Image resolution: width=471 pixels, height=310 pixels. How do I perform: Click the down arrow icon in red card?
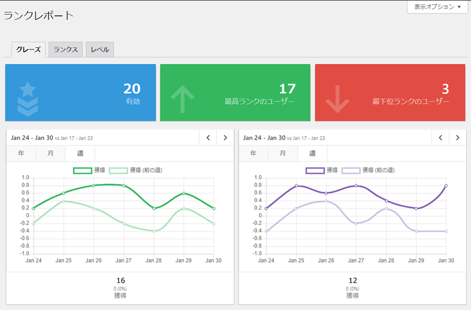(x=337, y=99)
